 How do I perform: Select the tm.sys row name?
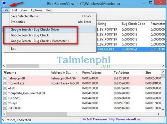pyautogui.click(x=12, y=103)
